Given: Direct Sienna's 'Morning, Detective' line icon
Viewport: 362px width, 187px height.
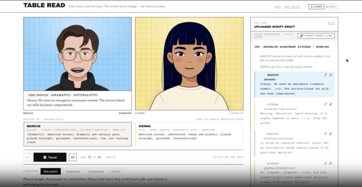Looking at the screenshot, I should click(331, 104).
